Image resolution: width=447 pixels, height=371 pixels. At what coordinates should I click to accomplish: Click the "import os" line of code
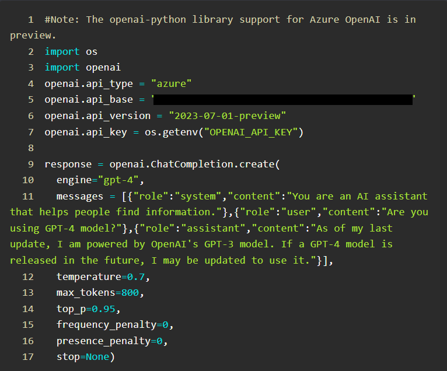[71, 51]
